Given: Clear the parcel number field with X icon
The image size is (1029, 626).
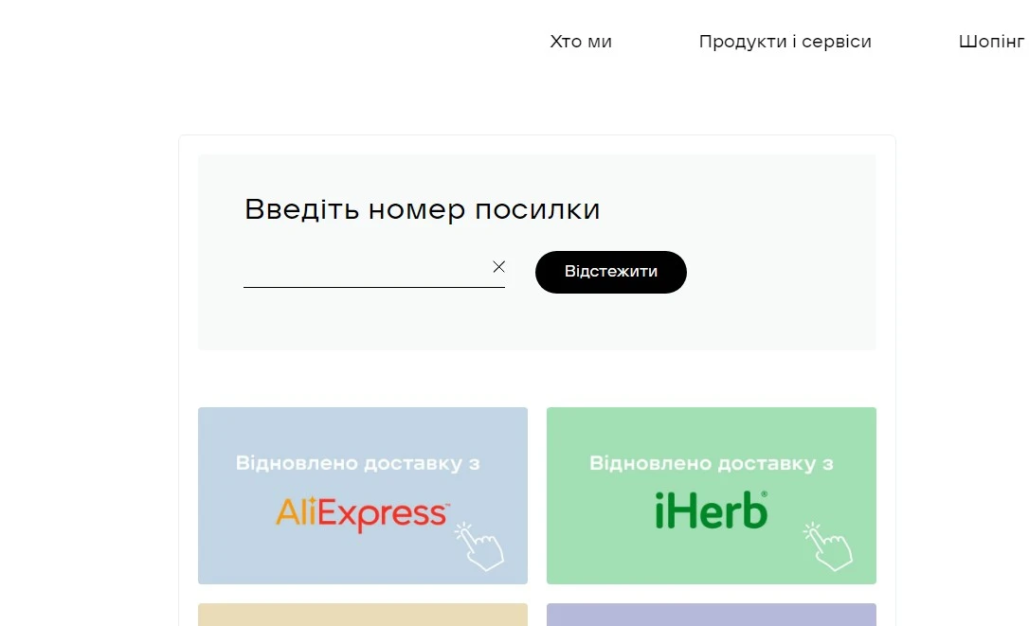Looking at the screenshot, I should pos(498,266).
